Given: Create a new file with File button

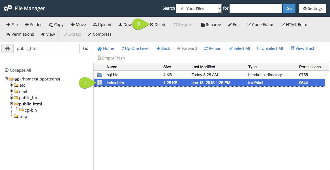Looking at the screenshot, I should pos(12,25).
